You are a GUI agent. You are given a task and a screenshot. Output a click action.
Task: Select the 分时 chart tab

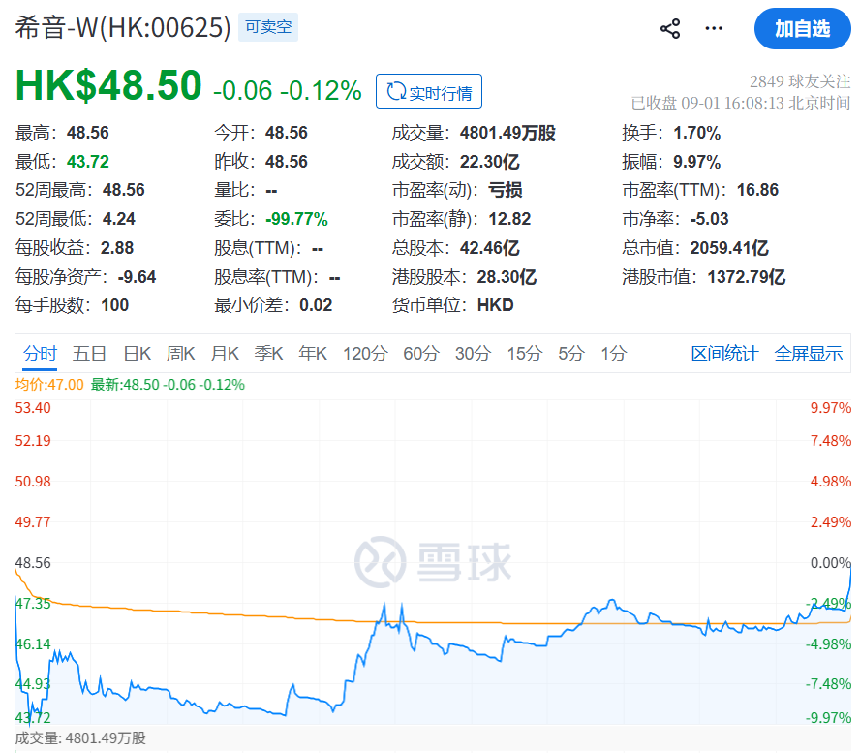click(x=40, y=354)
